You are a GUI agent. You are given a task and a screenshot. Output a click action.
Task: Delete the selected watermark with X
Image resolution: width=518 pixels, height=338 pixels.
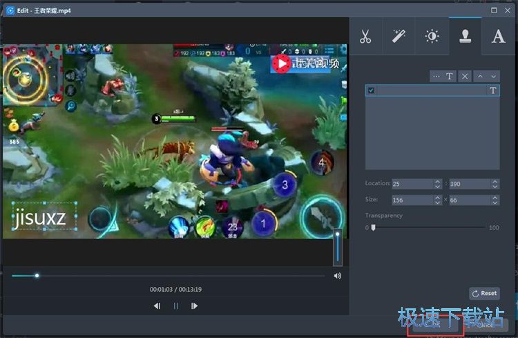pos(465,76)
